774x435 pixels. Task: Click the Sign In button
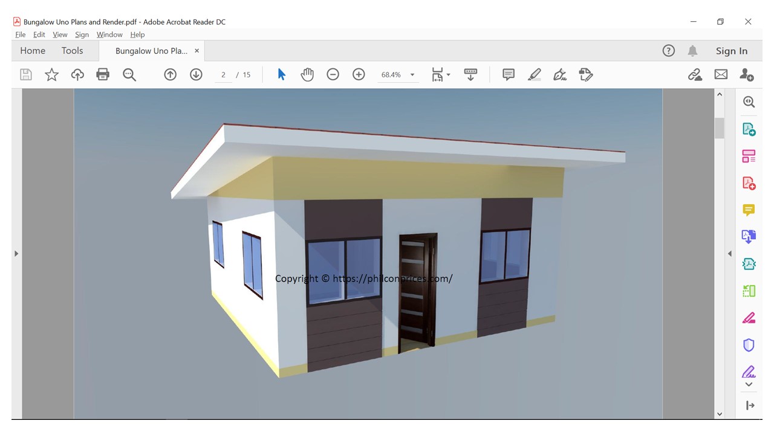(731, 51)
